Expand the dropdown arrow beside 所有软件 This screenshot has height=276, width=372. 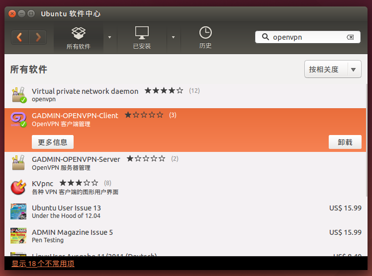pos(109,37)
